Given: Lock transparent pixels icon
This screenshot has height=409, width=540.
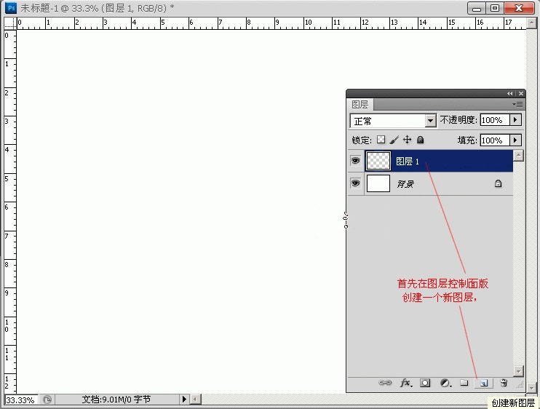Looking at the screenshot, I should point(381,140).
